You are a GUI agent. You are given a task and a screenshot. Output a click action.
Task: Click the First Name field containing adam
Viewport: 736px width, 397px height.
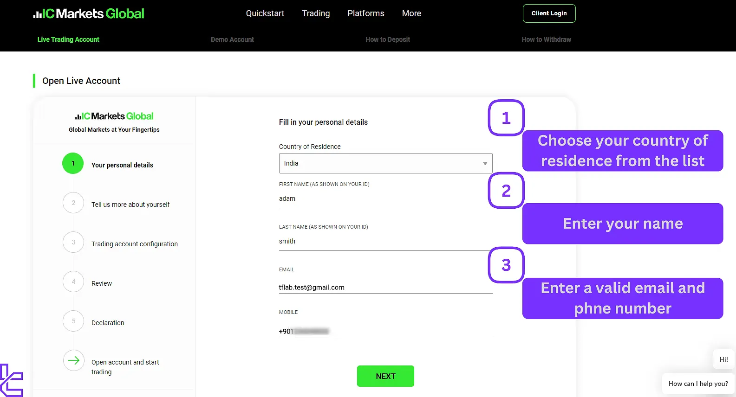pos(385,198)
